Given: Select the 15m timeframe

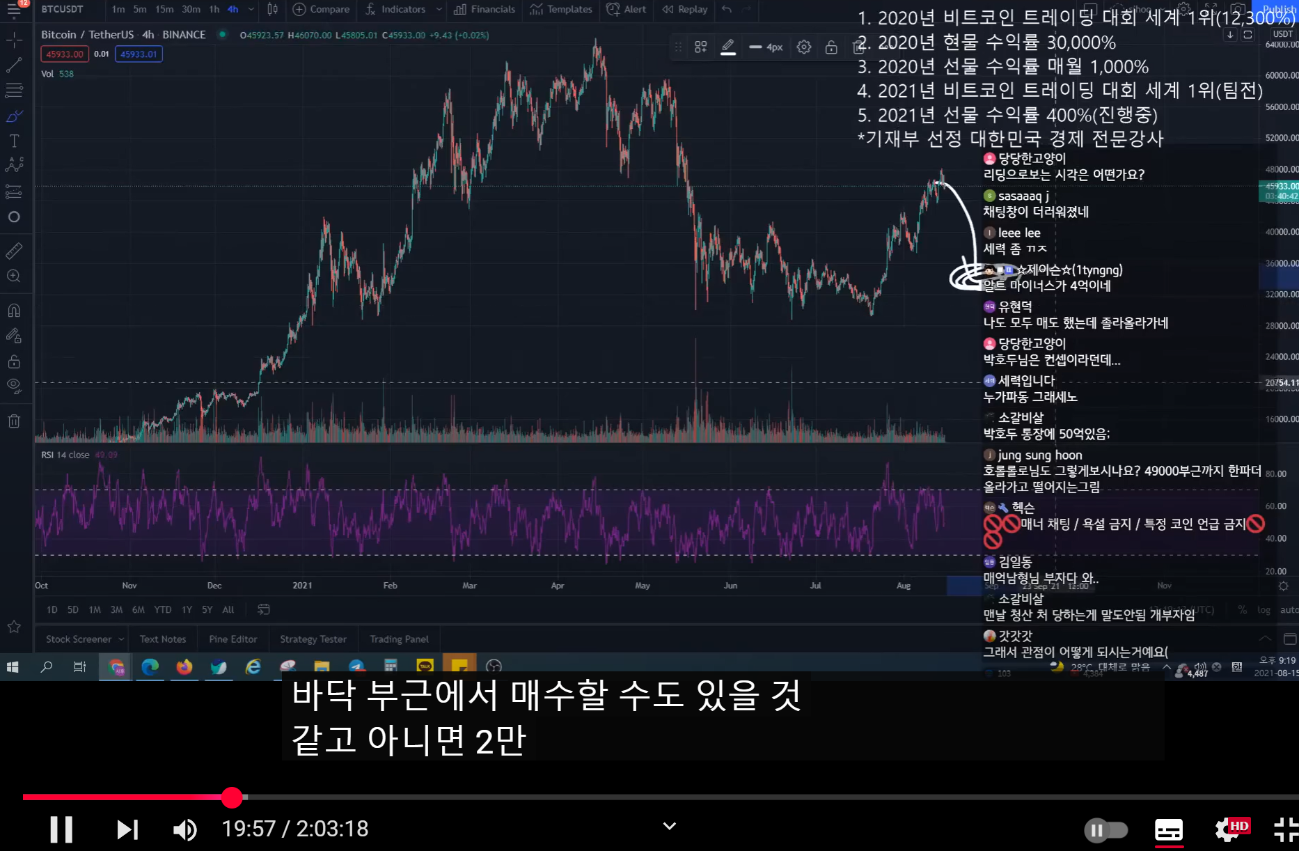Looking at the screenshot, I should (x=165, y=9).
